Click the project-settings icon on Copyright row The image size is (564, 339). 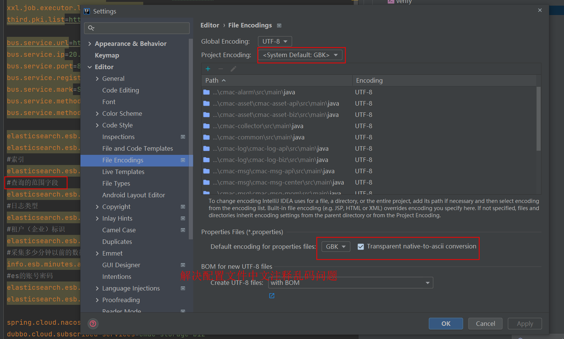[183, 207]
